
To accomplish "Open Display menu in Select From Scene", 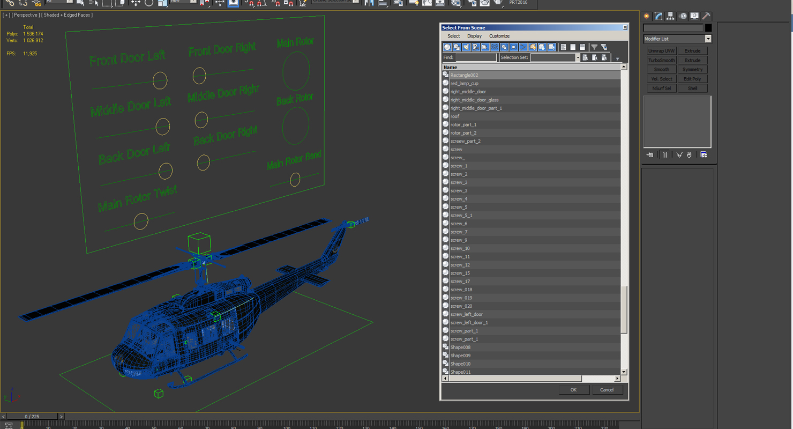I will 474,36.
